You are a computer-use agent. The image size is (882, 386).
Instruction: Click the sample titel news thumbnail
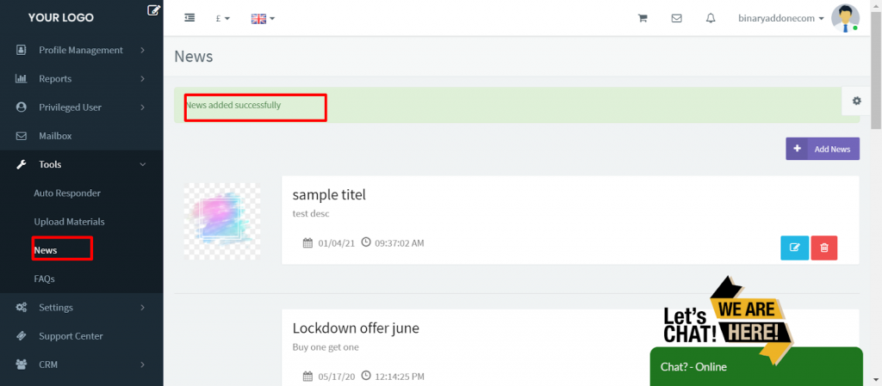(222, 221)
